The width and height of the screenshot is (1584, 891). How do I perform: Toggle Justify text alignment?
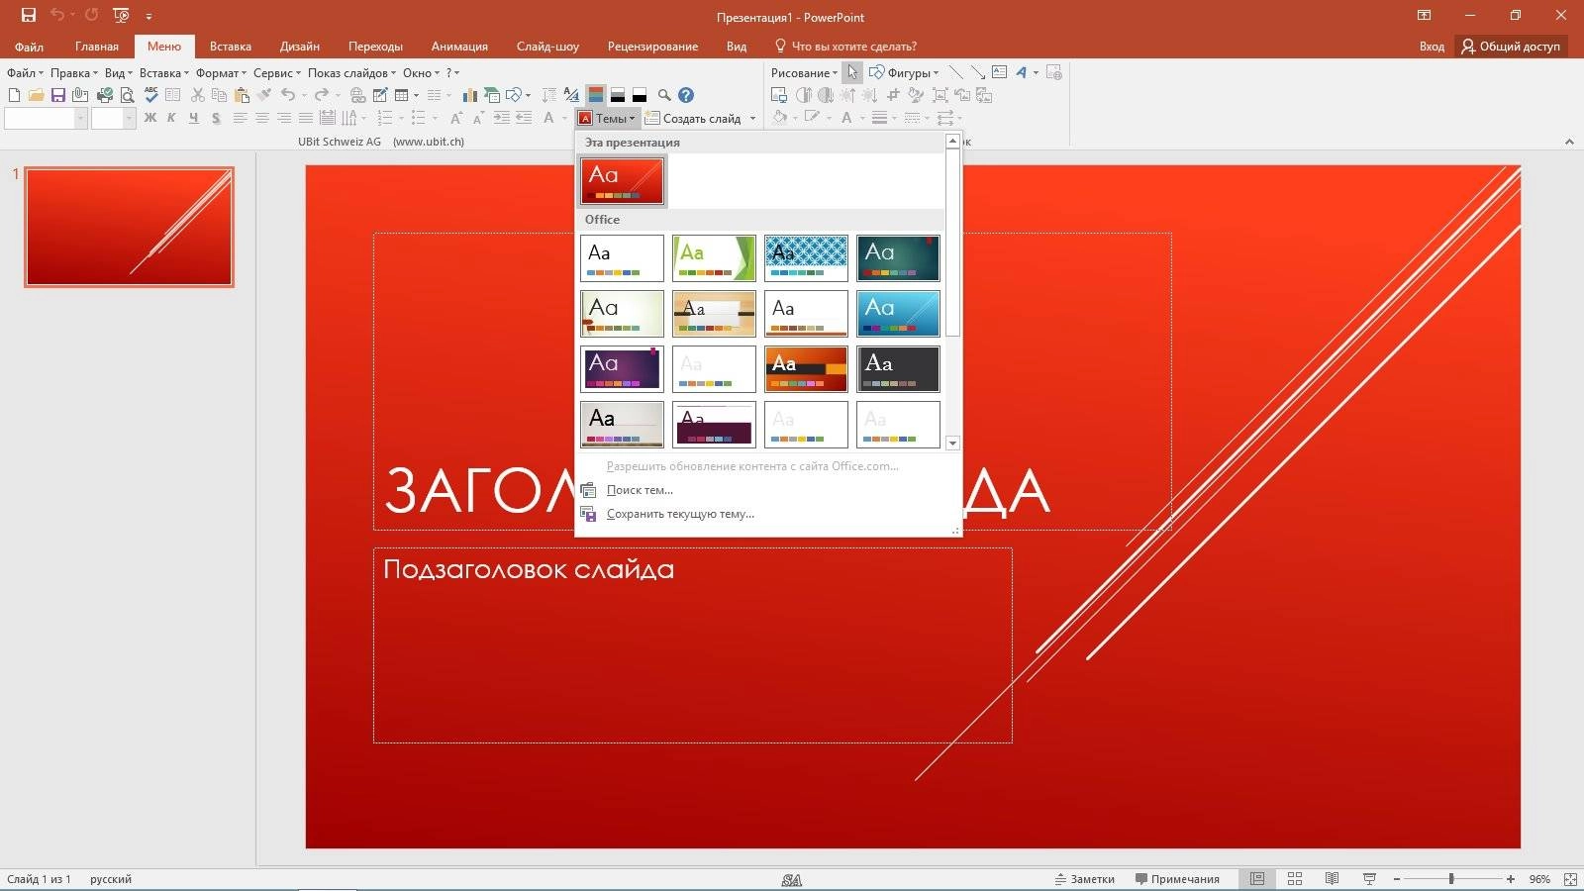pos(306,118)
